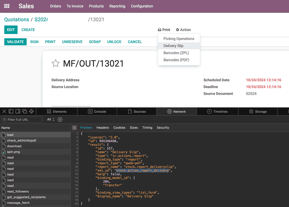Click the file icon beside message_fetch

[x=4, y=203]
